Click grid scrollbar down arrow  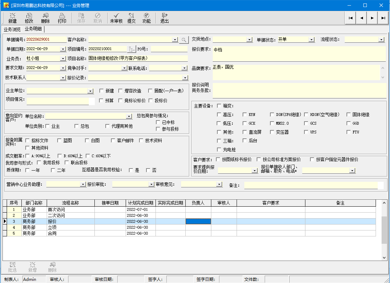coord(384,258)
